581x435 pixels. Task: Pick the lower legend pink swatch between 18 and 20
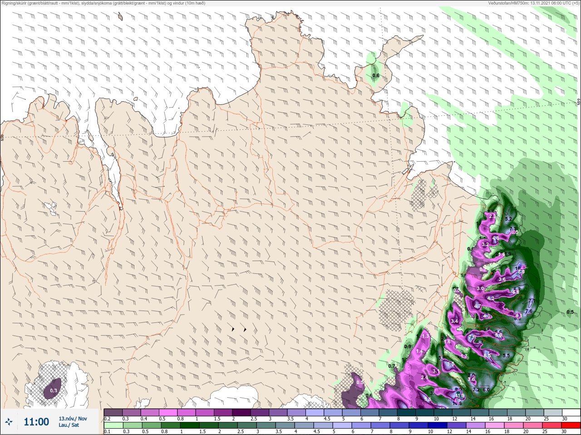[x=514, y=425]
